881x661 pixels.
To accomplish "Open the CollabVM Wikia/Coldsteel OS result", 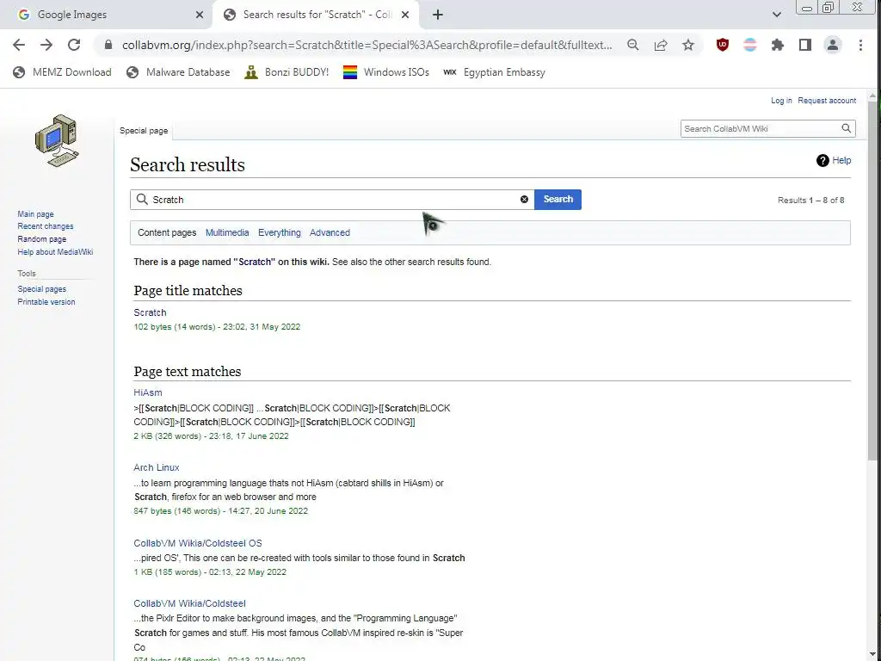I will (x=198, y=544).
